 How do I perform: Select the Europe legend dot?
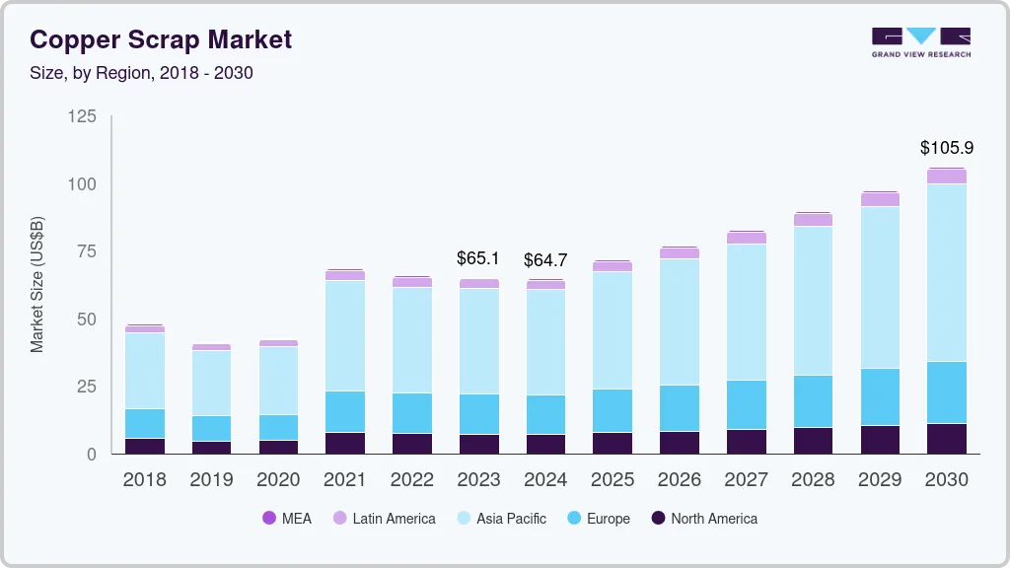click(x=574, y=519)
